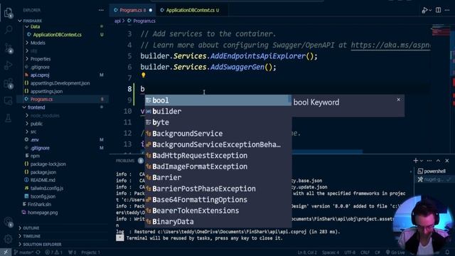Collapse the frontend folder
455x256 pixels.
pos(36,107)
